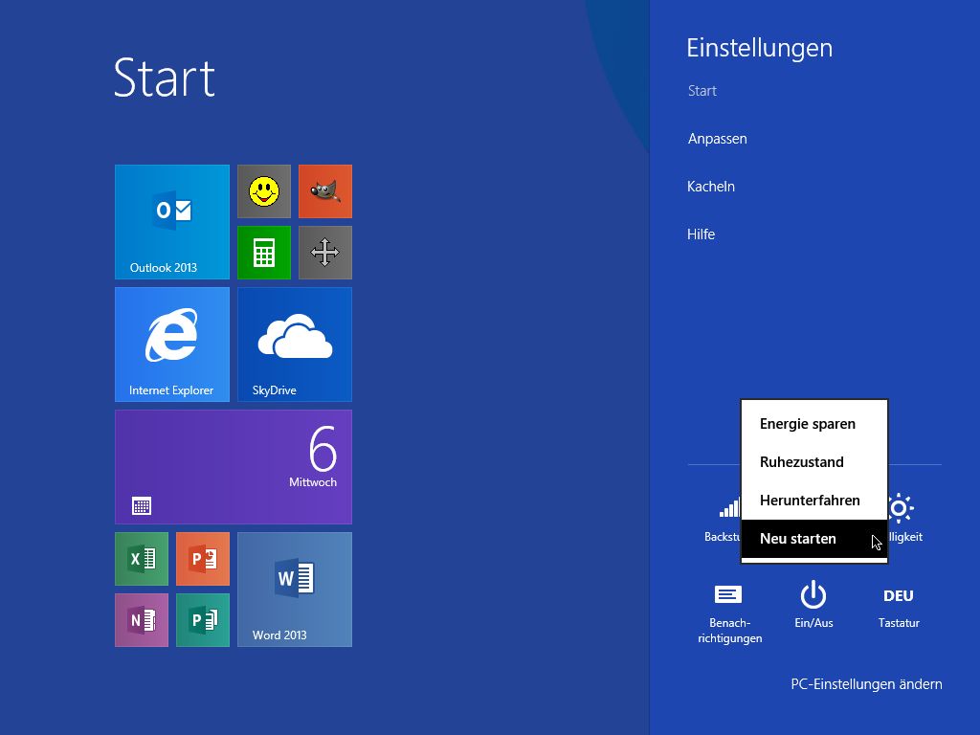Open the green Calculator tile
Image resolution: width=980 pixels, height=735 pixels.
tap(264, 253)
